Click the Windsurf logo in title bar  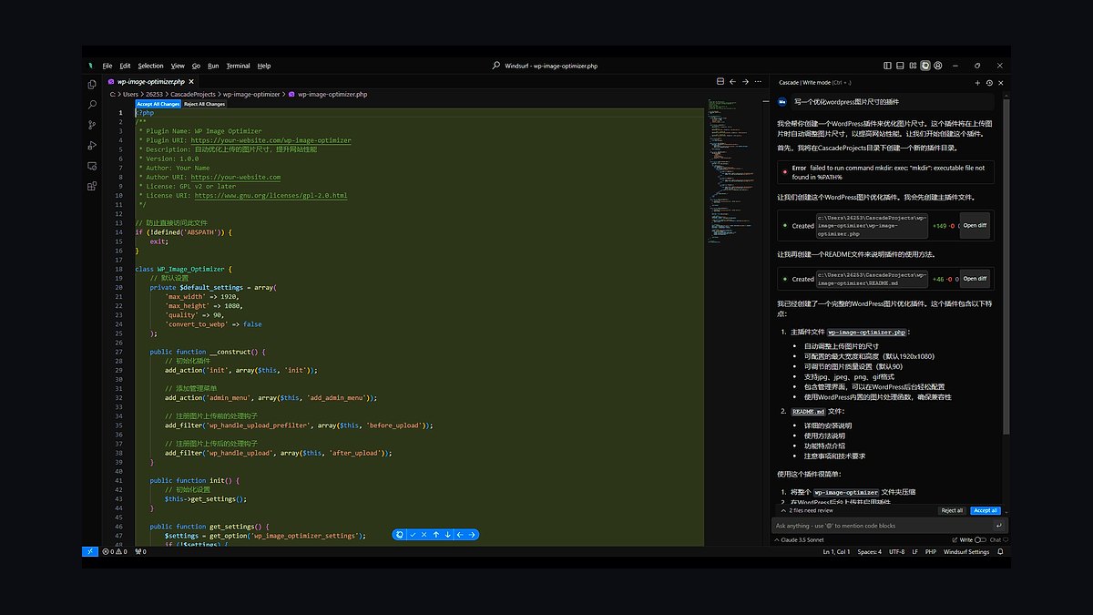[x=90, y=66]
